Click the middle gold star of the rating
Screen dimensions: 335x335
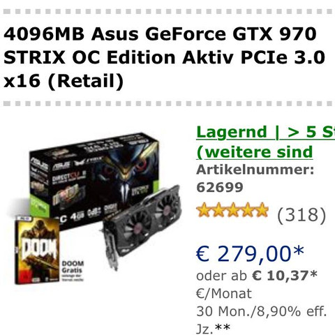[232, 210]
